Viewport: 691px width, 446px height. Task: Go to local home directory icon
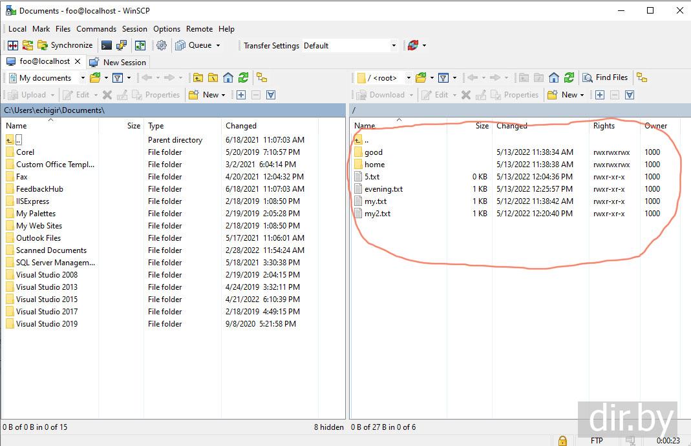click(228, 77)
